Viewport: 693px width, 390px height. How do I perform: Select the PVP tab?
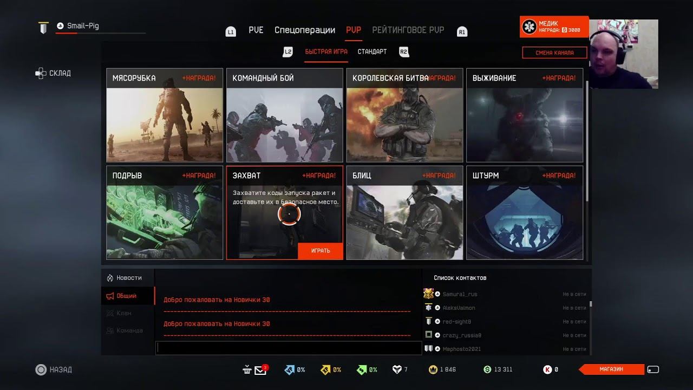(x=354, y=30)
